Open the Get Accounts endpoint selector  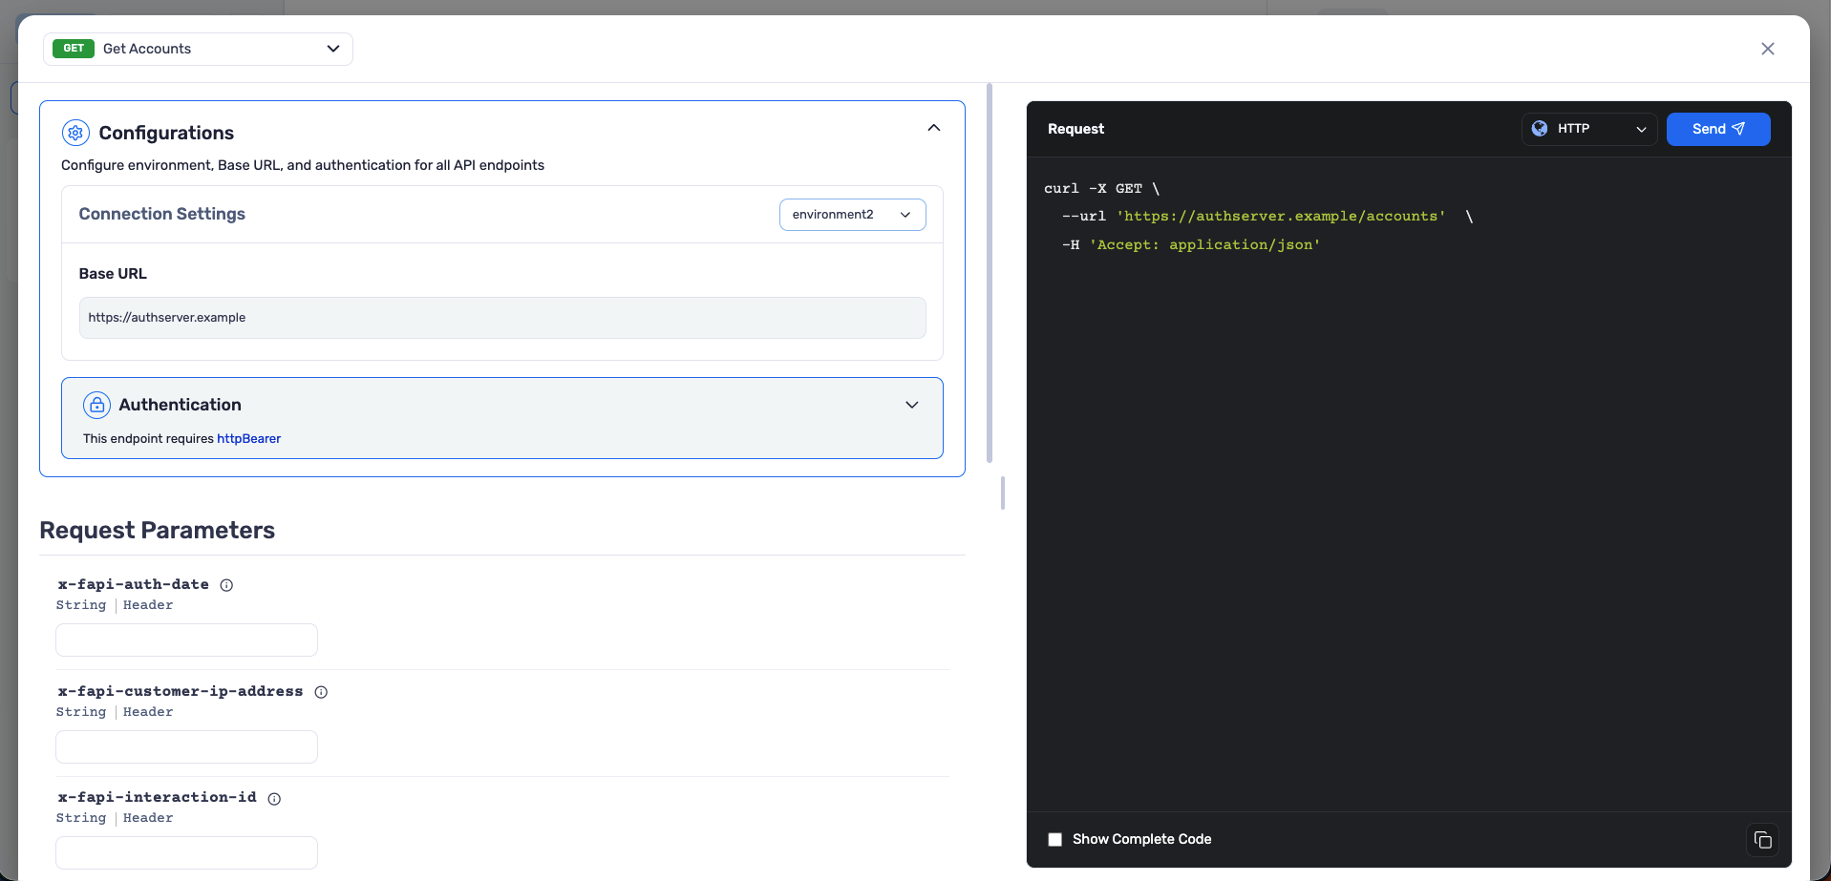click(332, 48)
